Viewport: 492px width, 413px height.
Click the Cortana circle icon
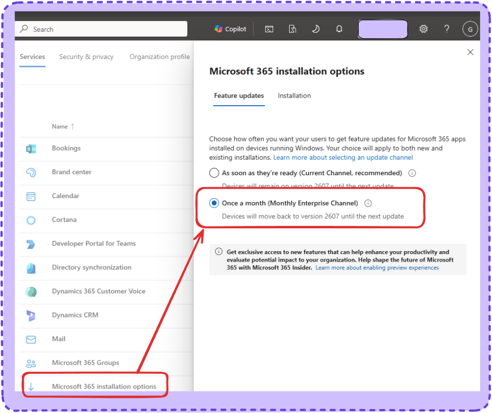pos(31,220)
